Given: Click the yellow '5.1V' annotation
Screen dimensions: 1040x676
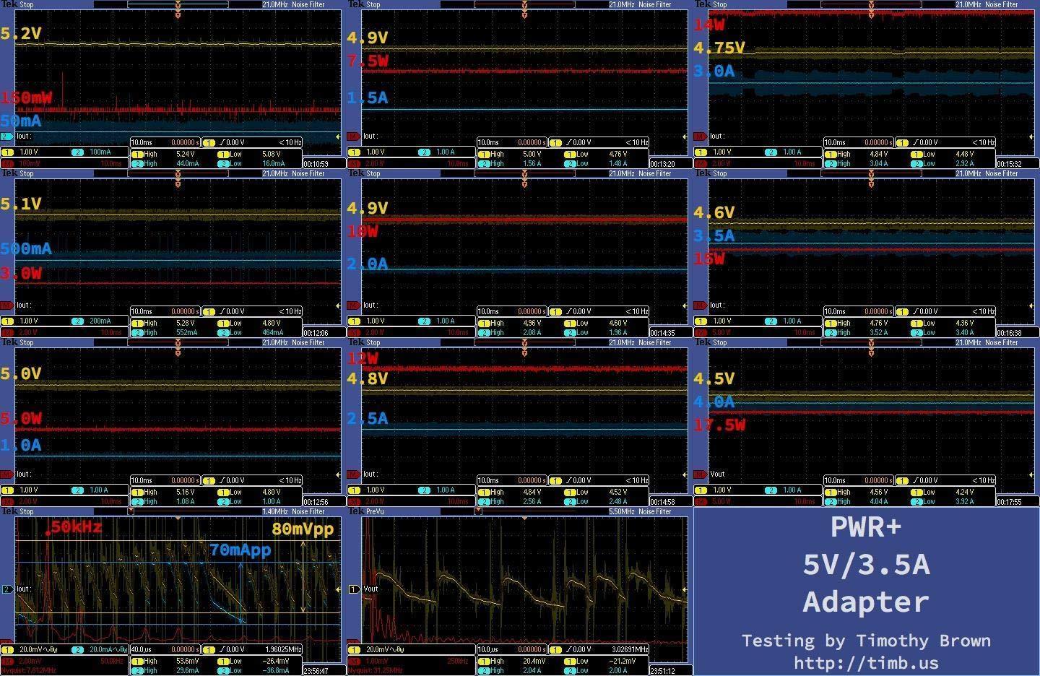Looking at the screenshot, I should point(21,204).
